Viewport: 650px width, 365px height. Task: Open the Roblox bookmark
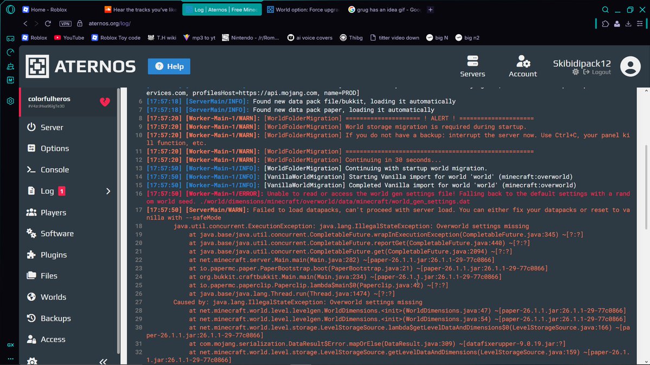(x=34, y=38)
